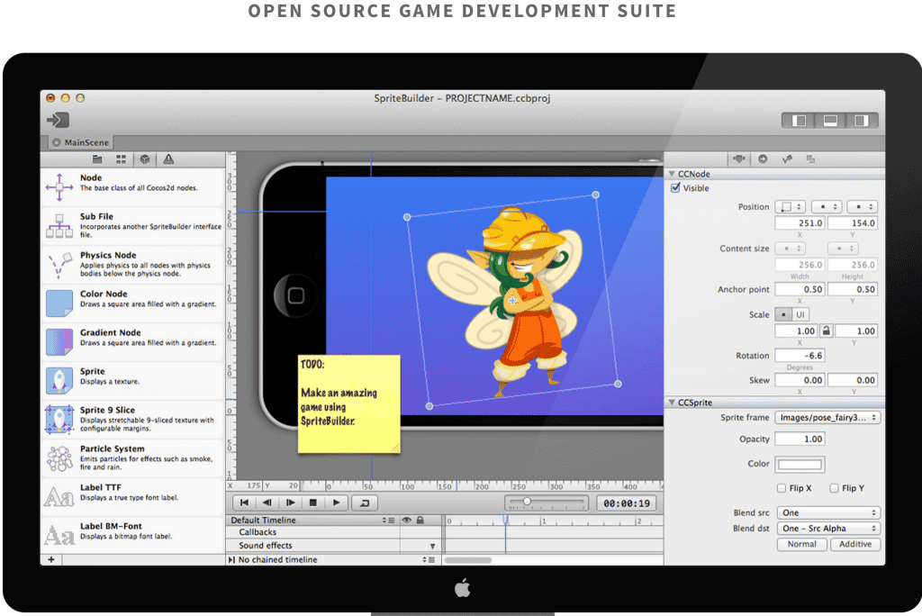Expand Sound effects row arrow
The height and width of the screenshot is (616, 922).
coord(432,546)
